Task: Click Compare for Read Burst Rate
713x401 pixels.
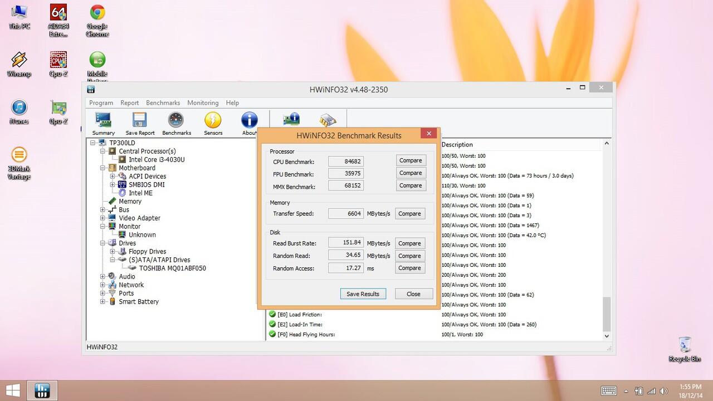Action: (409, 243)
